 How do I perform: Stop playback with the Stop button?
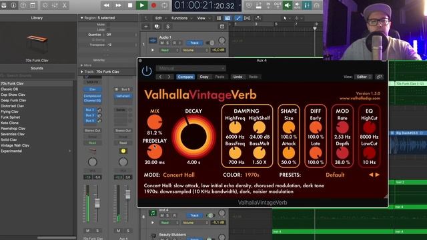(x=130, y=5)
